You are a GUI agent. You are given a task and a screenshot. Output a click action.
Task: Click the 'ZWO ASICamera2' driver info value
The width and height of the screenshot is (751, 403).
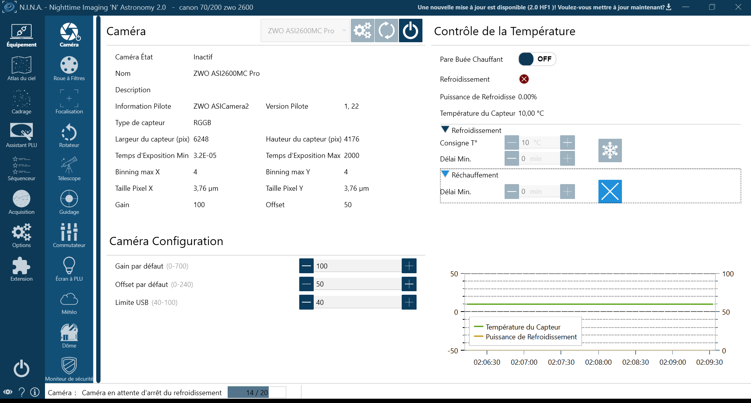point(221,106)
